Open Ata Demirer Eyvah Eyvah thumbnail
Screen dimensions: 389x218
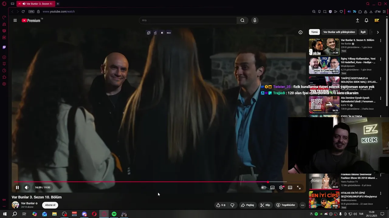coord(324,104)
